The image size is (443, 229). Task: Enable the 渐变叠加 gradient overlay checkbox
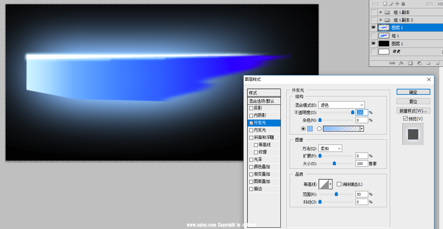251,174
